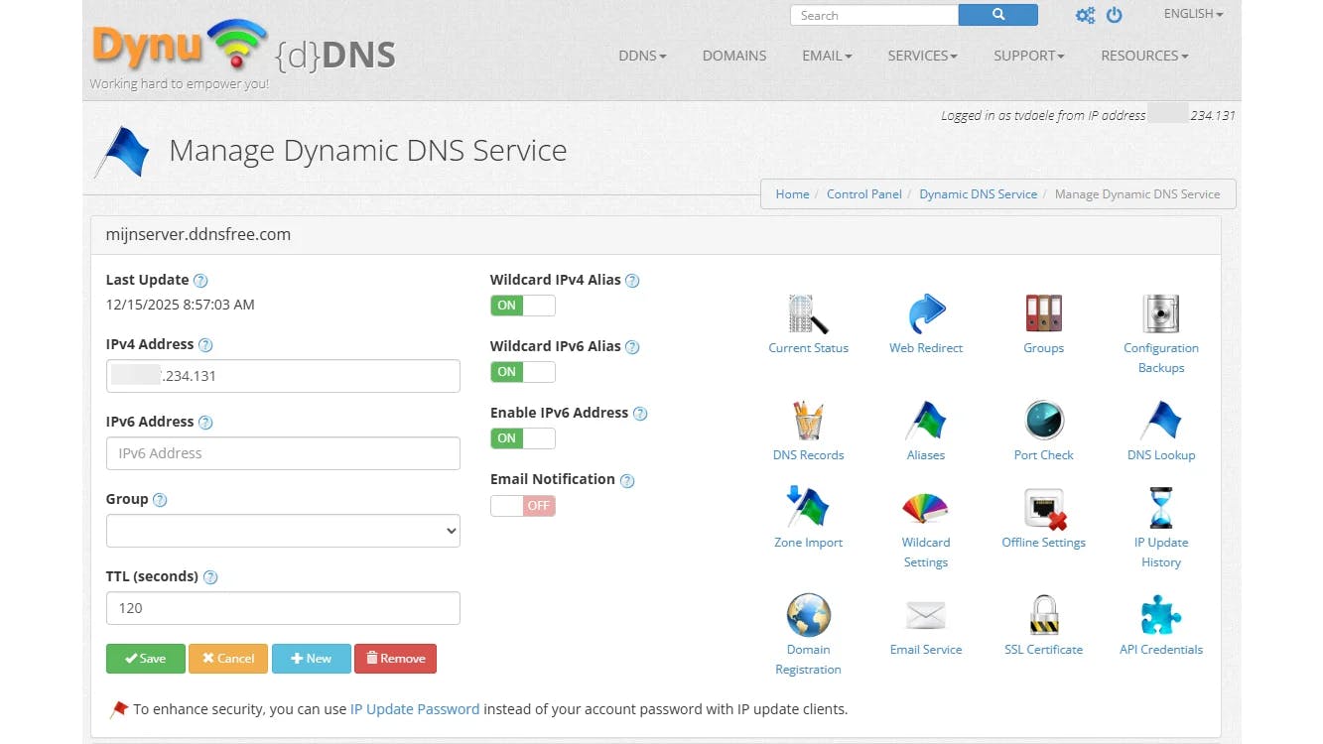
Task: Open the Email Service envelope icon
Action: click(x=926, y=615)
